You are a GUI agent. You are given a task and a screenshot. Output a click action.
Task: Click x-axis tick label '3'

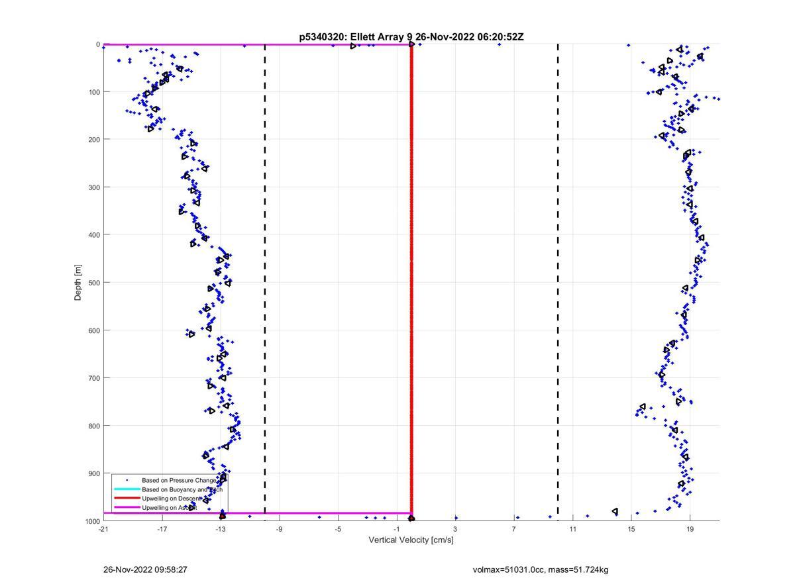455,529
